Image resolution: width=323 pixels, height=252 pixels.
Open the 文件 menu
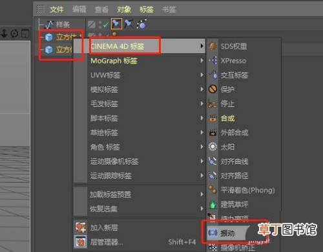pos(57,9)
